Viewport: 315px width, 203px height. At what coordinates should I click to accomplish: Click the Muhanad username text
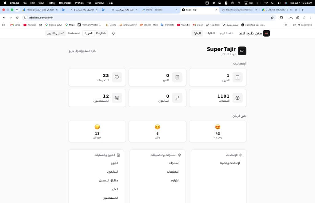tap(74, 33)
